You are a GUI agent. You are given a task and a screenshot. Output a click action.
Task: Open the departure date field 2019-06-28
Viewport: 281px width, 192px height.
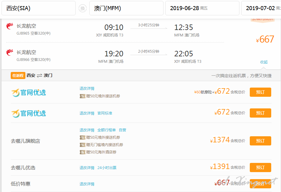202,8
